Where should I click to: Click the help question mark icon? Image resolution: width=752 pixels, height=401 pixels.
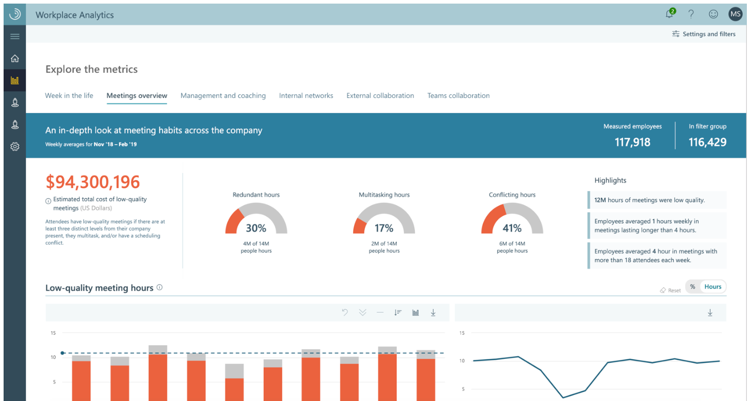tap(691, 14)
